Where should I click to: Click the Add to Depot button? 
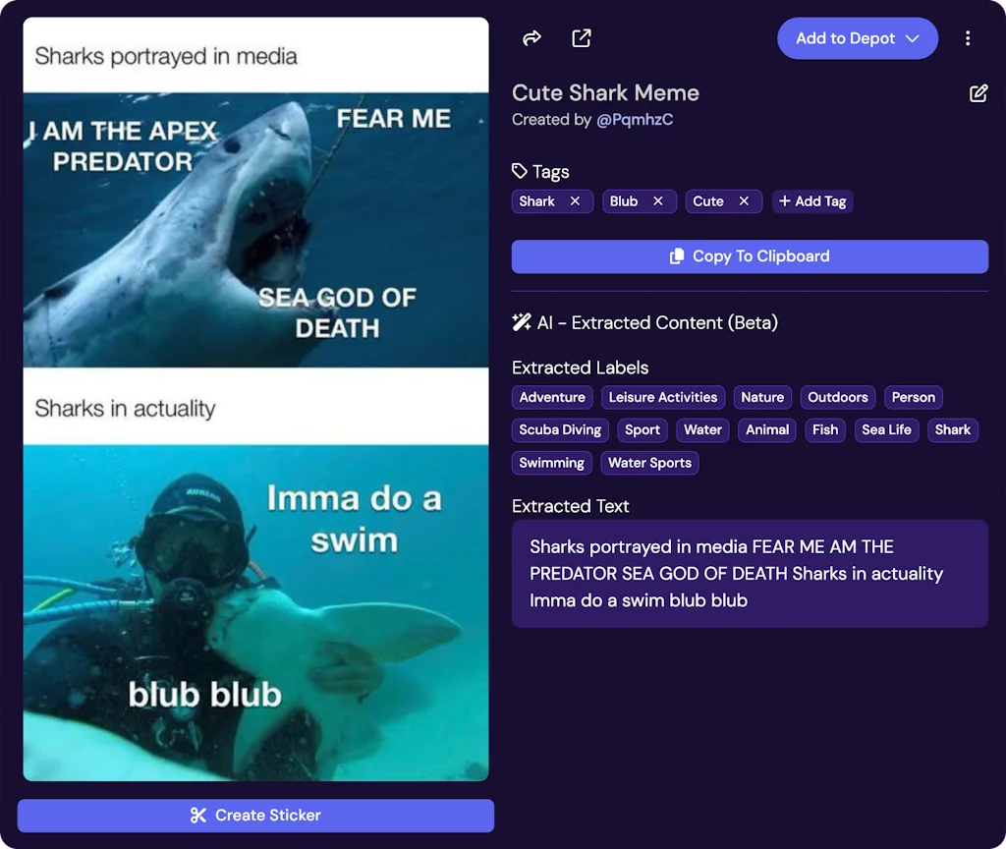click(847, 38)
